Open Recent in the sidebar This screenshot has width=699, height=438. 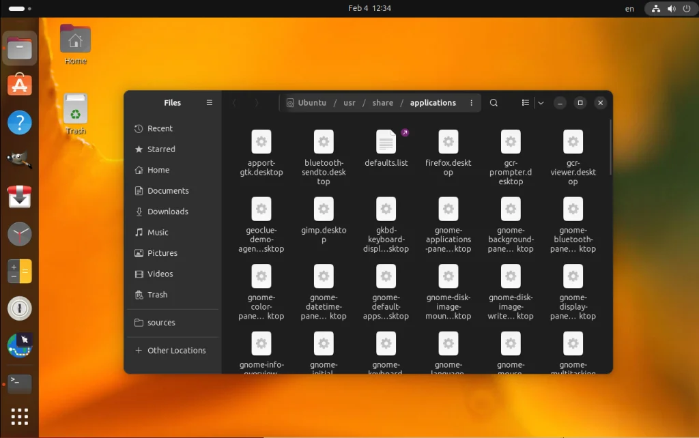coord(160,128)
